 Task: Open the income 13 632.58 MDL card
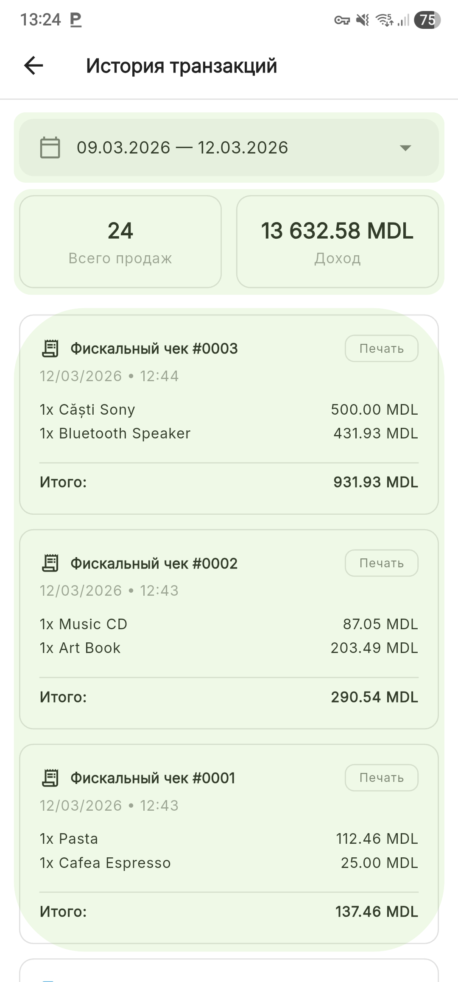click(x=337, y=242)
